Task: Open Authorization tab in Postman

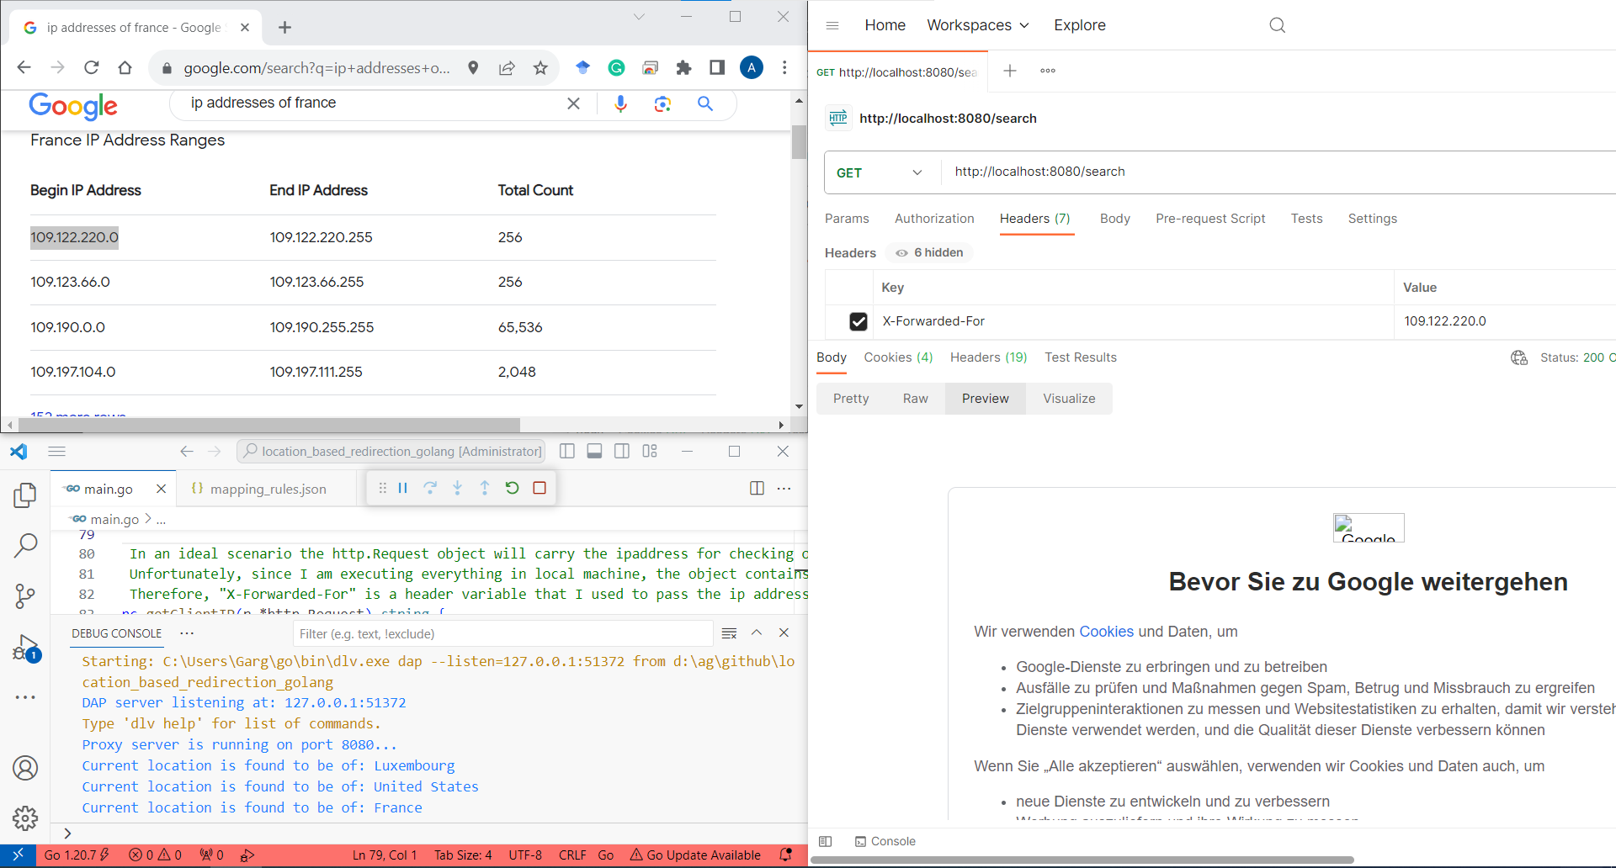Action: [x=934, y=219]
